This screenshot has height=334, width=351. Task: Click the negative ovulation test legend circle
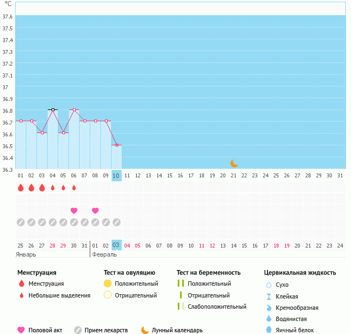(108, 295)
